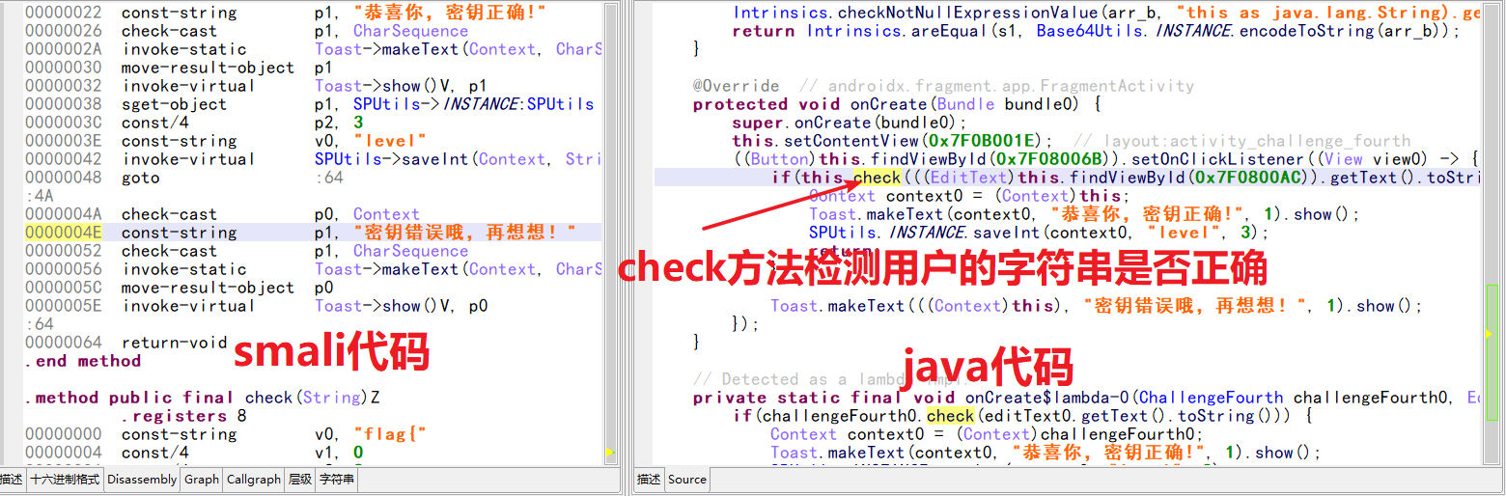The height and width of the screenshot is (496, 1506).
Task: Click findViewById ID 0x7F0800AC
Action: click(1247, 178)
